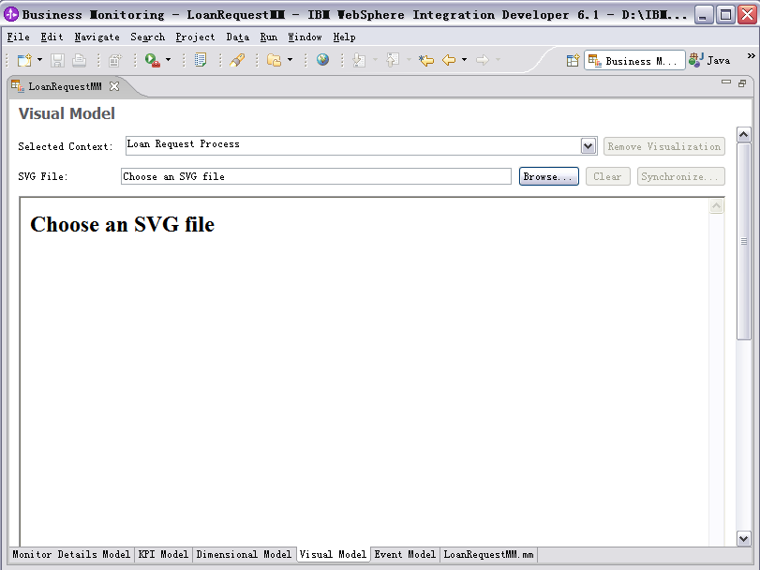Click the New wizard toolbar icon
Screen dimensions: 760x570
[24, 60]
